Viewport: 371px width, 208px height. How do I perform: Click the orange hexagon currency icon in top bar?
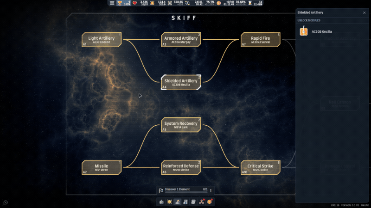pos(218,3)
